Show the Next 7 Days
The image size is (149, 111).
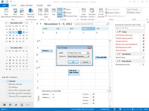pos(46,13)
